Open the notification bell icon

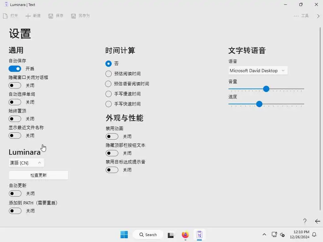click(314, 234)
